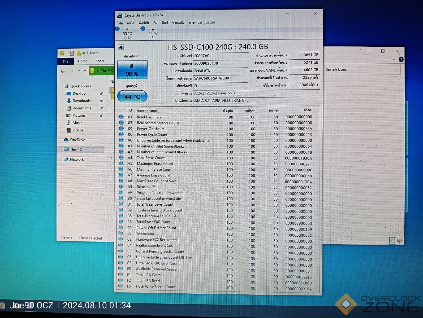Image resolution: width=423 pixels, height=318 pixels.
Task: Click the Explorer help question mark icon
Action: coord(401,60)
